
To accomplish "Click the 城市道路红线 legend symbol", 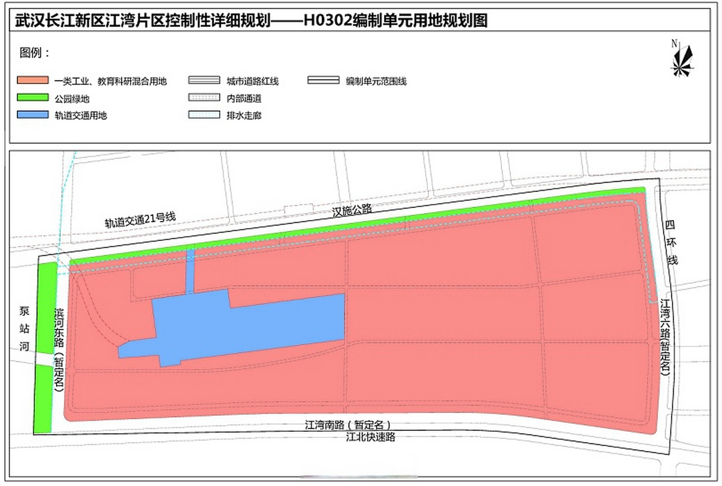I will point(204,80).
